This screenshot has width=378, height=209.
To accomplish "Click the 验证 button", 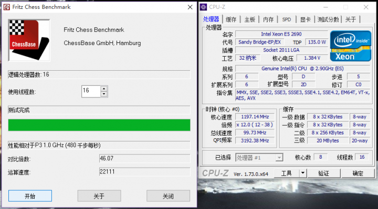I will [x=324, y=173].
